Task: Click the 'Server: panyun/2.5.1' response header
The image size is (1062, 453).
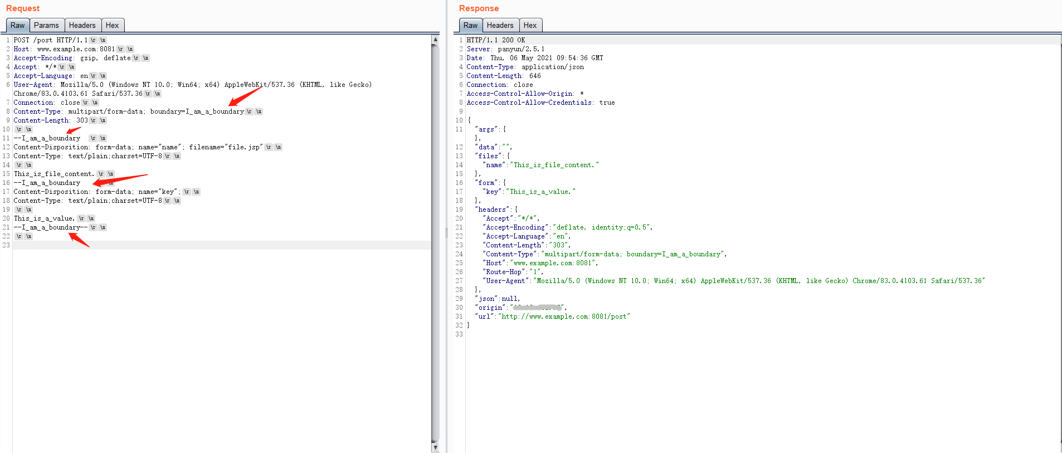Action: [x=505, y=49]
